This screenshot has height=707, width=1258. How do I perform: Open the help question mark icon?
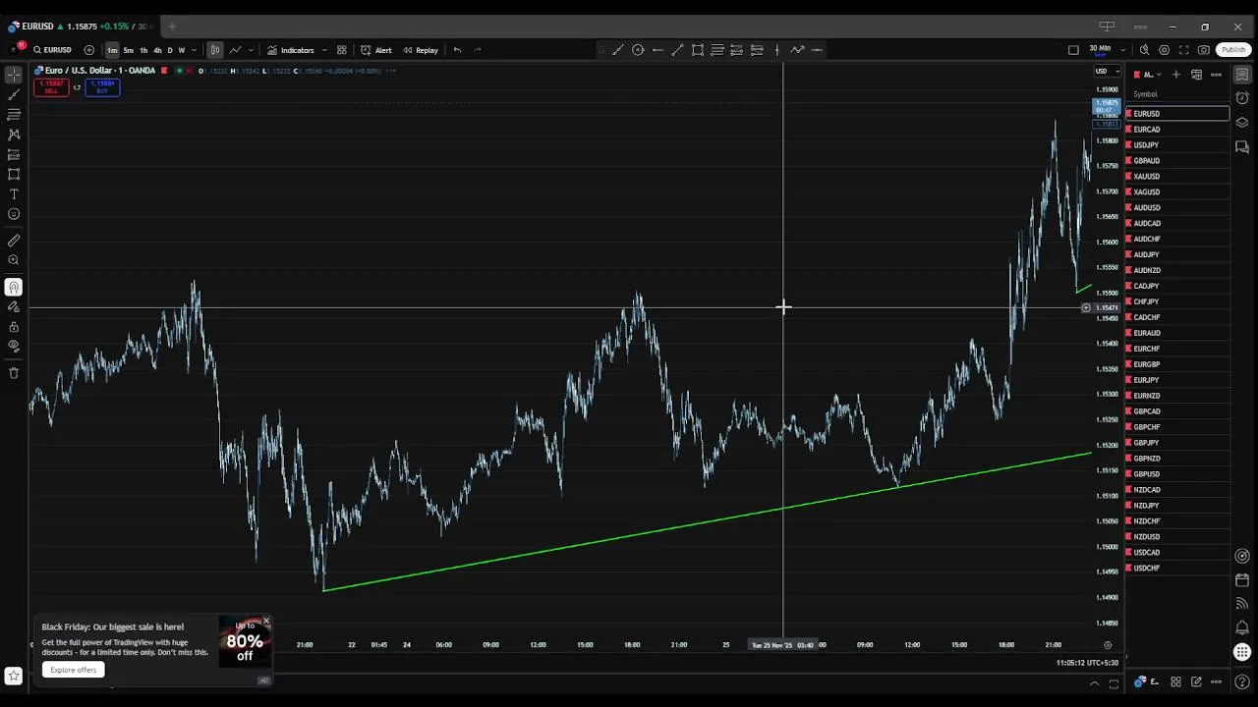point(1242,682)
